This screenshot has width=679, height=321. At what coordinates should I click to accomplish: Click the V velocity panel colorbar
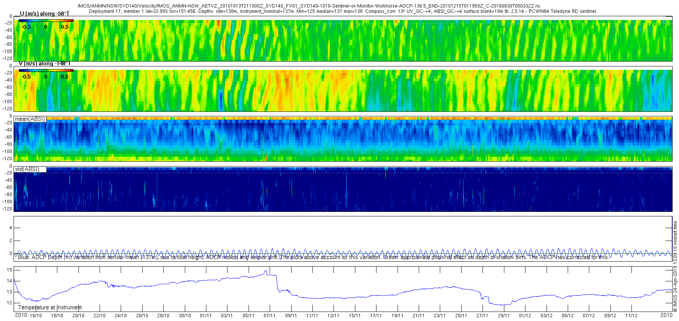[x=46, y=71]
